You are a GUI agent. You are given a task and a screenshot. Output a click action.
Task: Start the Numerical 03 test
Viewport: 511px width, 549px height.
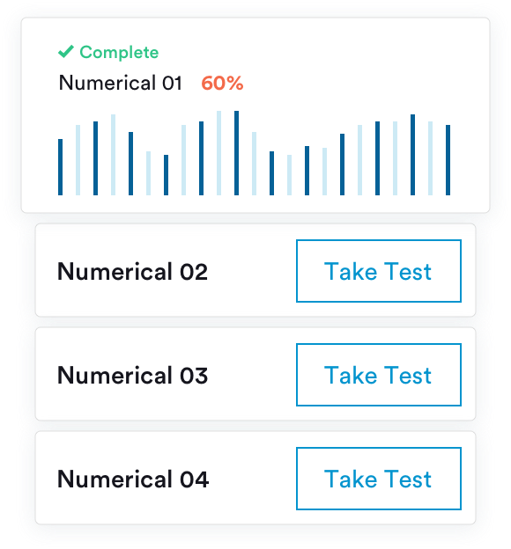379,375
